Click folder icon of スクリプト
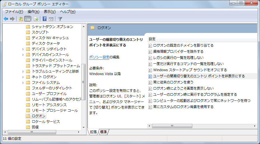The height and width of the screenshot is (144, 260). (28, 32)
